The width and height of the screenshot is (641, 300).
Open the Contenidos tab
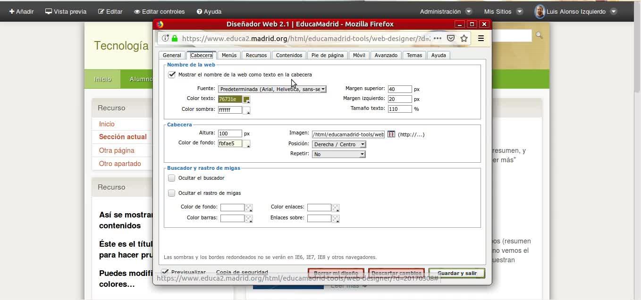(x=289, y=55)
